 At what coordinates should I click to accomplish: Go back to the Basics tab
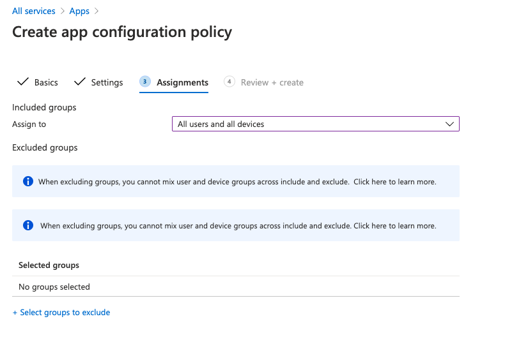click(x=46, y=82)
